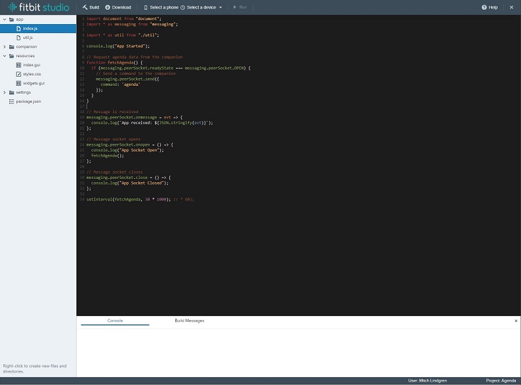The image size is (521, 385).
Task: Click the import document code line
Action: click(124, 19)
